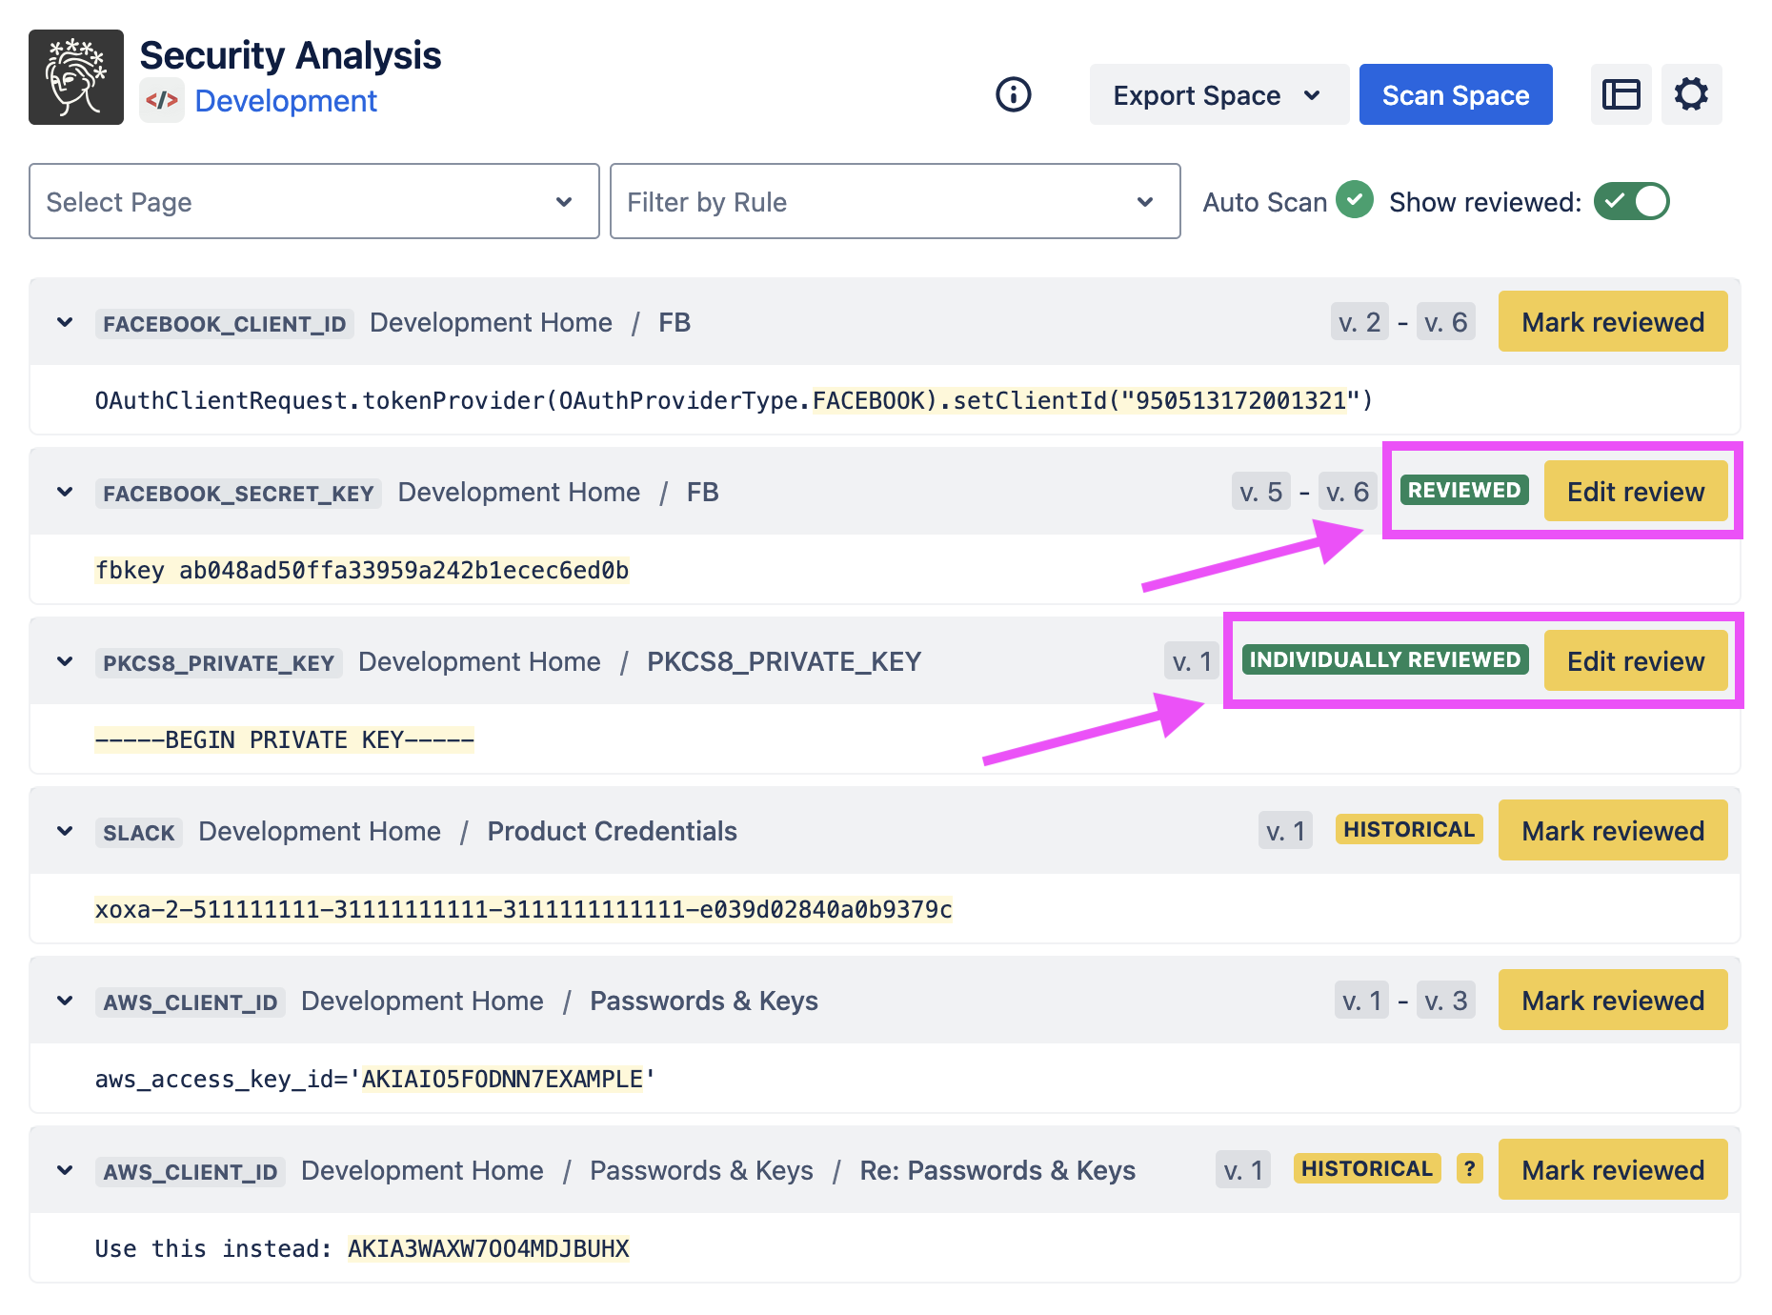The height and width of the screenshot is (1315, 1772).
Task: Collapse the FACEBOOK_CLIENT_ID finding row
Action: click(65, 322)
